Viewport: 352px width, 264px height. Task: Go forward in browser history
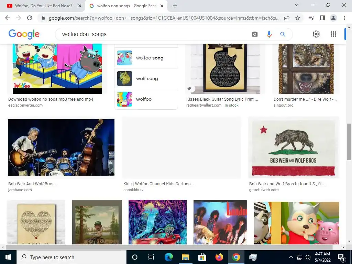point(19,18)
